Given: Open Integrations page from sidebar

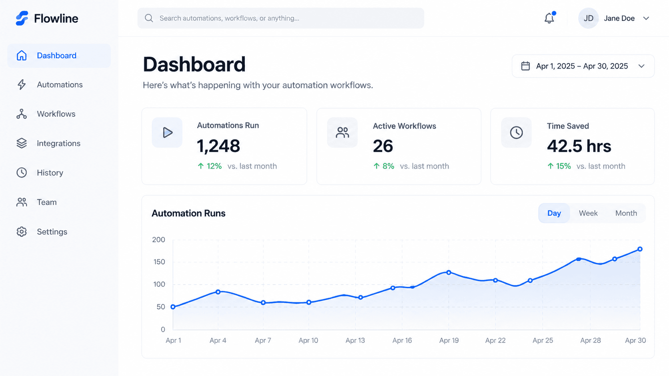Looking at the screenshot, I should tap(58, 143).
